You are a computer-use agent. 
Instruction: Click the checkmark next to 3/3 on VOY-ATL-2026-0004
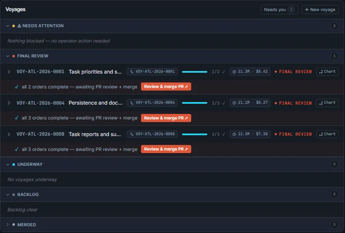[x=224, y=103]
